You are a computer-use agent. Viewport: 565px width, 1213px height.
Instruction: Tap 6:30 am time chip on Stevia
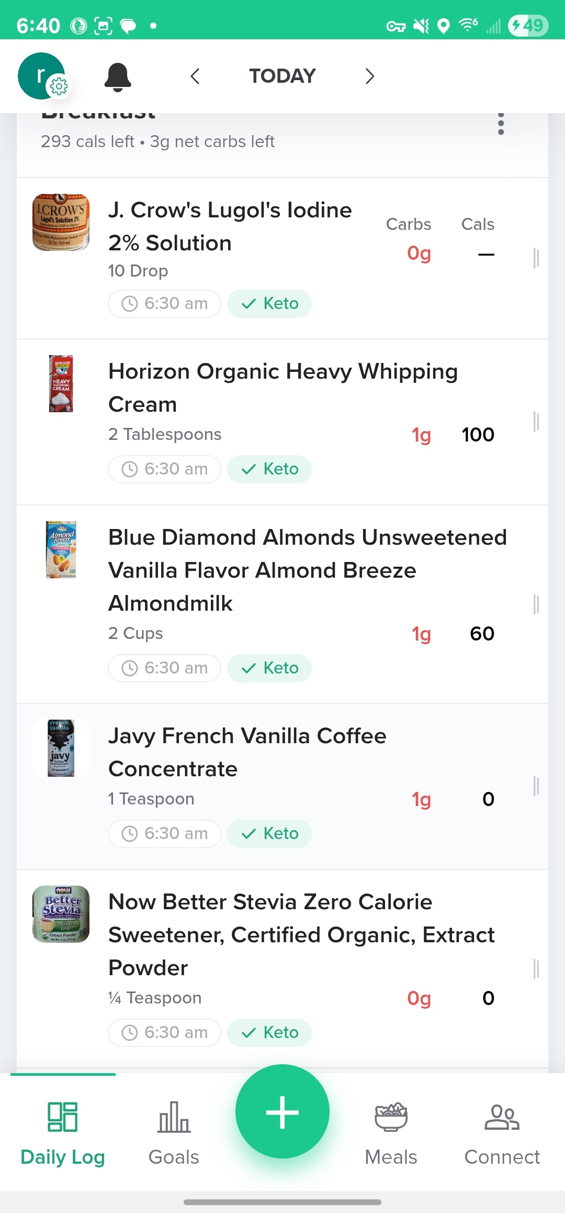tap(164, 1033)
